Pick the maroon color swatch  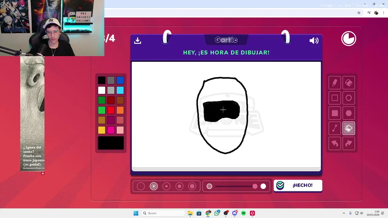111,120
